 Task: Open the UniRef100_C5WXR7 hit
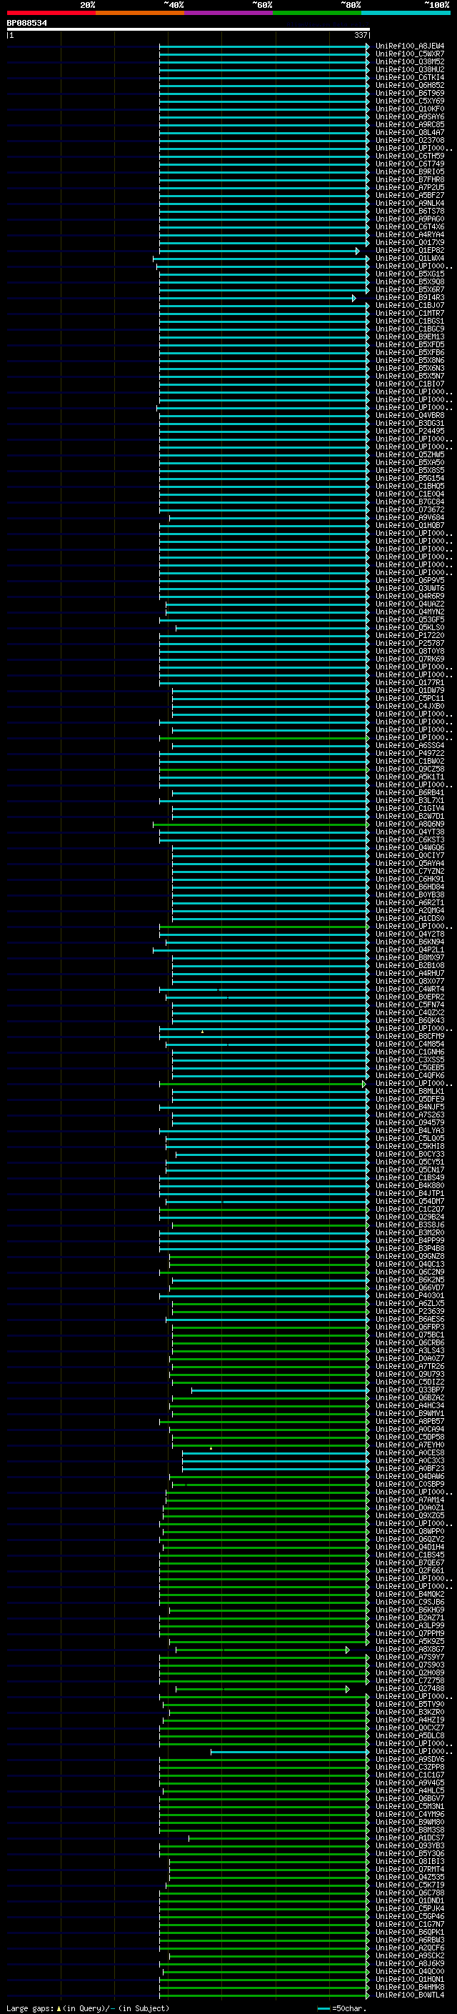tap(410, 54)
